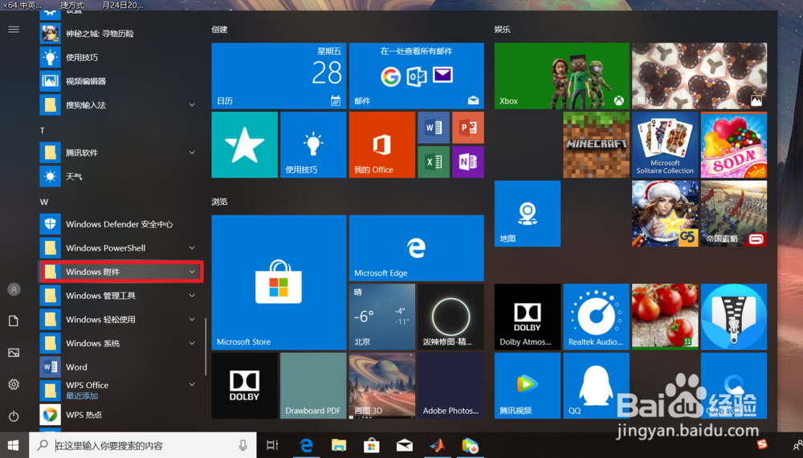Open the Minecraft tile
803x458 pixels.
tap(596, 145)
